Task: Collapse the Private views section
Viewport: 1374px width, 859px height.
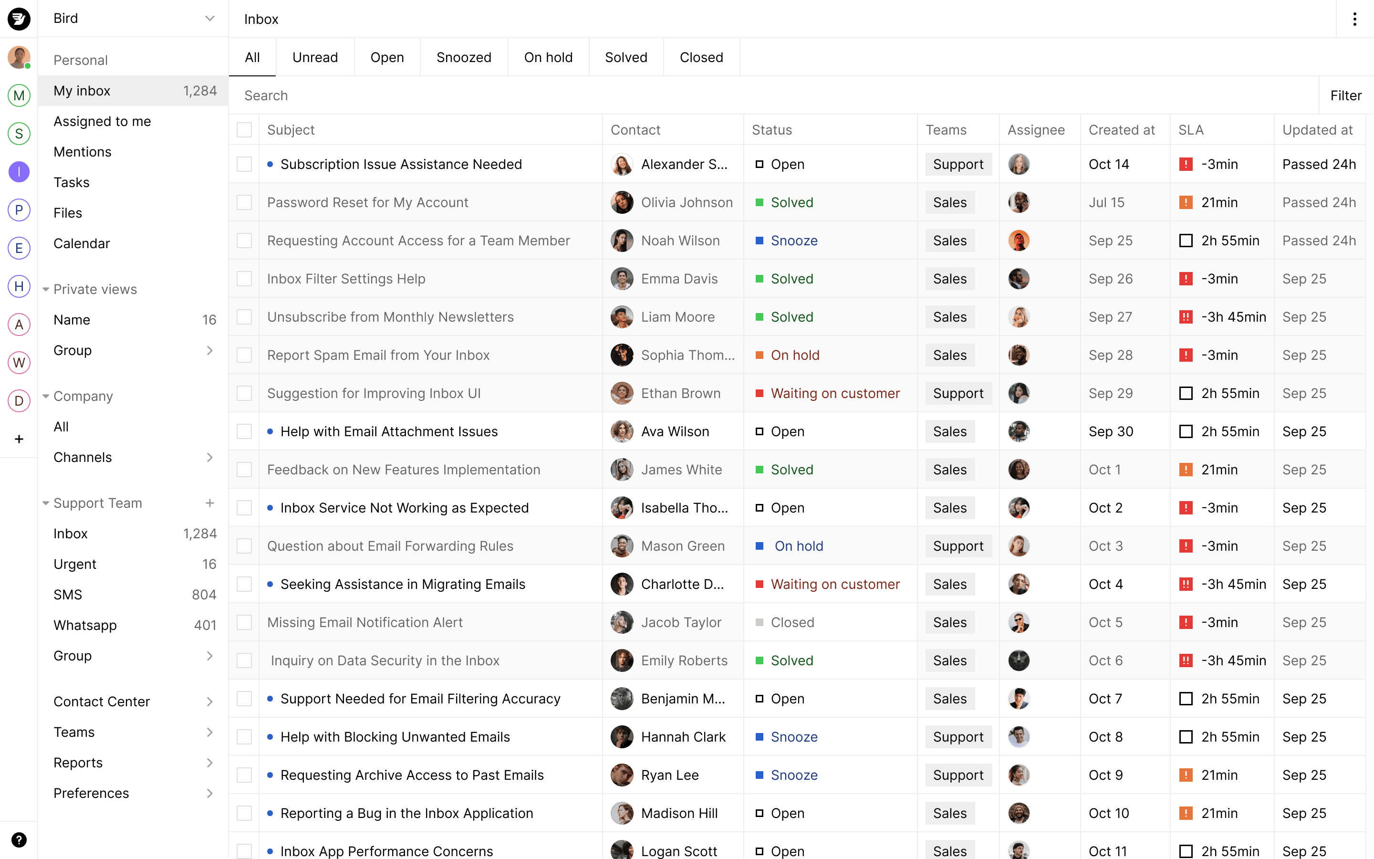Action: 46,289
